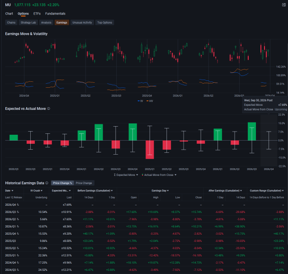This screenshot has width=288, height=274.
Task: Click the 2024/Q4 green actual move bar
Action: (x=132, y=132)
